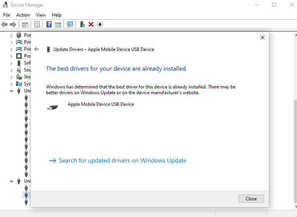Viewport: 297px width, 217px height.
Task: Collapse the second Universal Serial Bus node
Action: pos(11,181)
